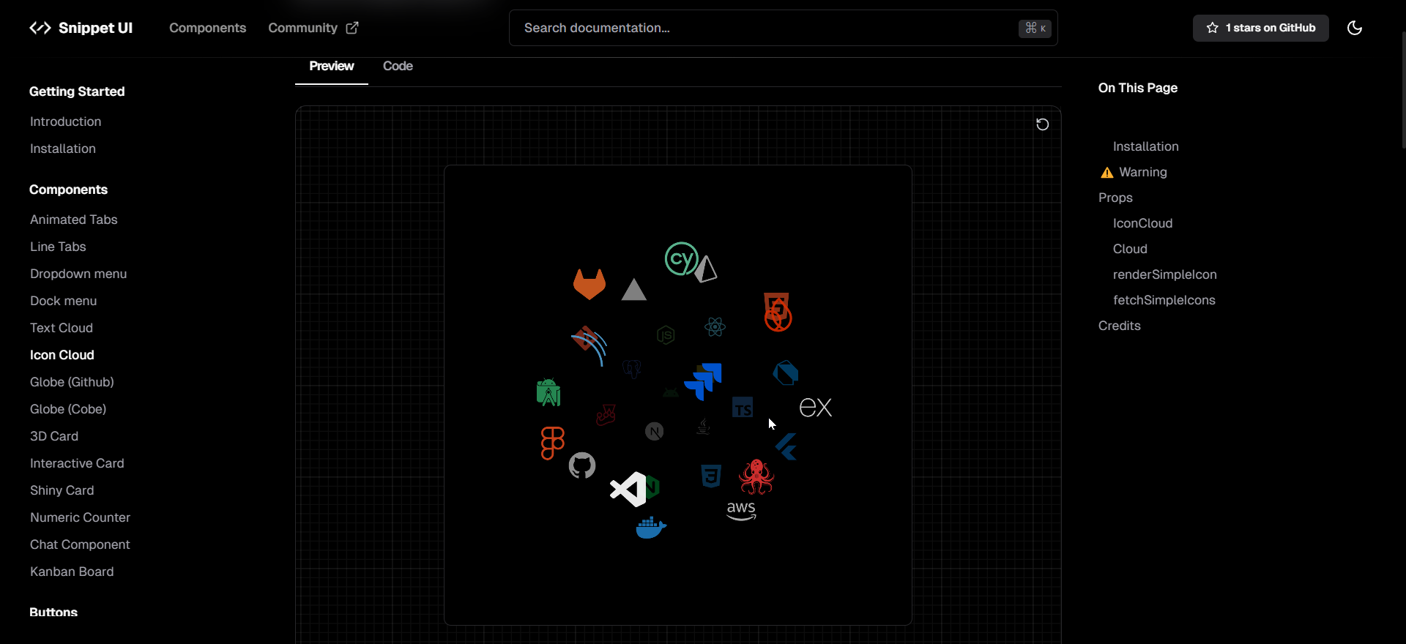Image resolution: width=1406 pixels, height=644 pixels.
Task: Focus the Search documentation field
Action: [x=783, y=28]
